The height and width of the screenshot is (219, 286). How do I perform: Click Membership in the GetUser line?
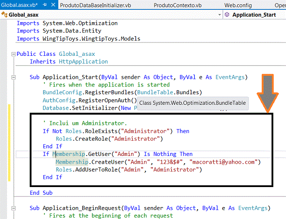point(69,154)
